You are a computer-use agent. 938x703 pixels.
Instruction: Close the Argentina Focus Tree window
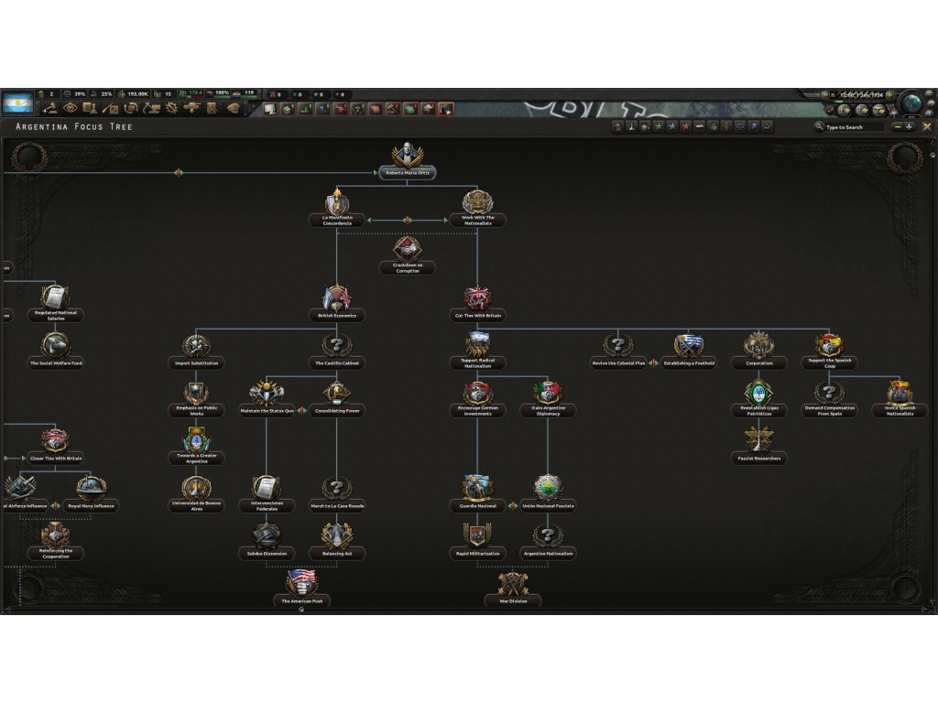pos(927,126)
